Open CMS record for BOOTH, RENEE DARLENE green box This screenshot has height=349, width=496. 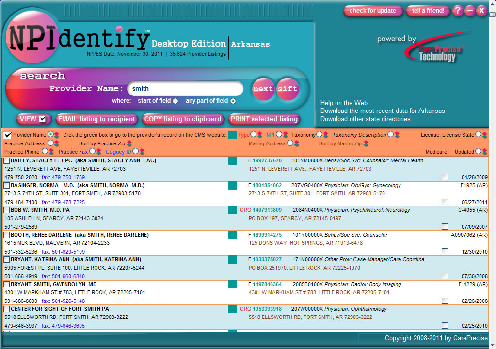coord(232,235)
